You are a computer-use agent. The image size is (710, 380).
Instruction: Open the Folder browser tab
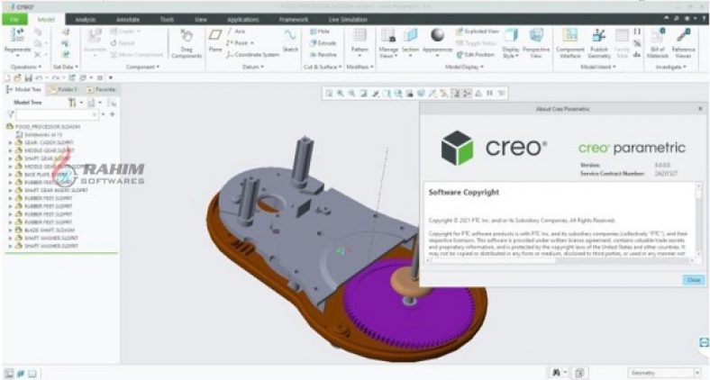[64, 89]
